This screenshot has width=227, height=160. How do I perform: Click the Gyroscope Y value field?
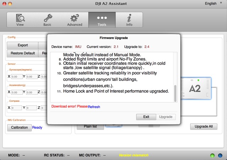pyautogui.click(x=32, y=77)
